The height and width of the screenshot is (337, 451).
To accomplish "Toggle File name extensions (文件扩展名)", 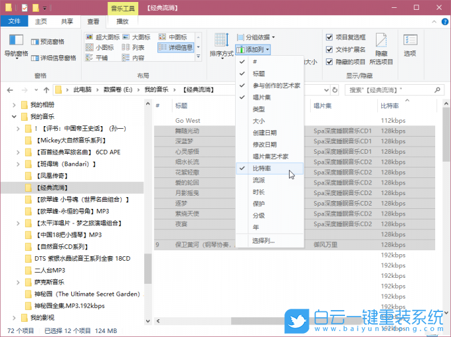I will (346, 49).
